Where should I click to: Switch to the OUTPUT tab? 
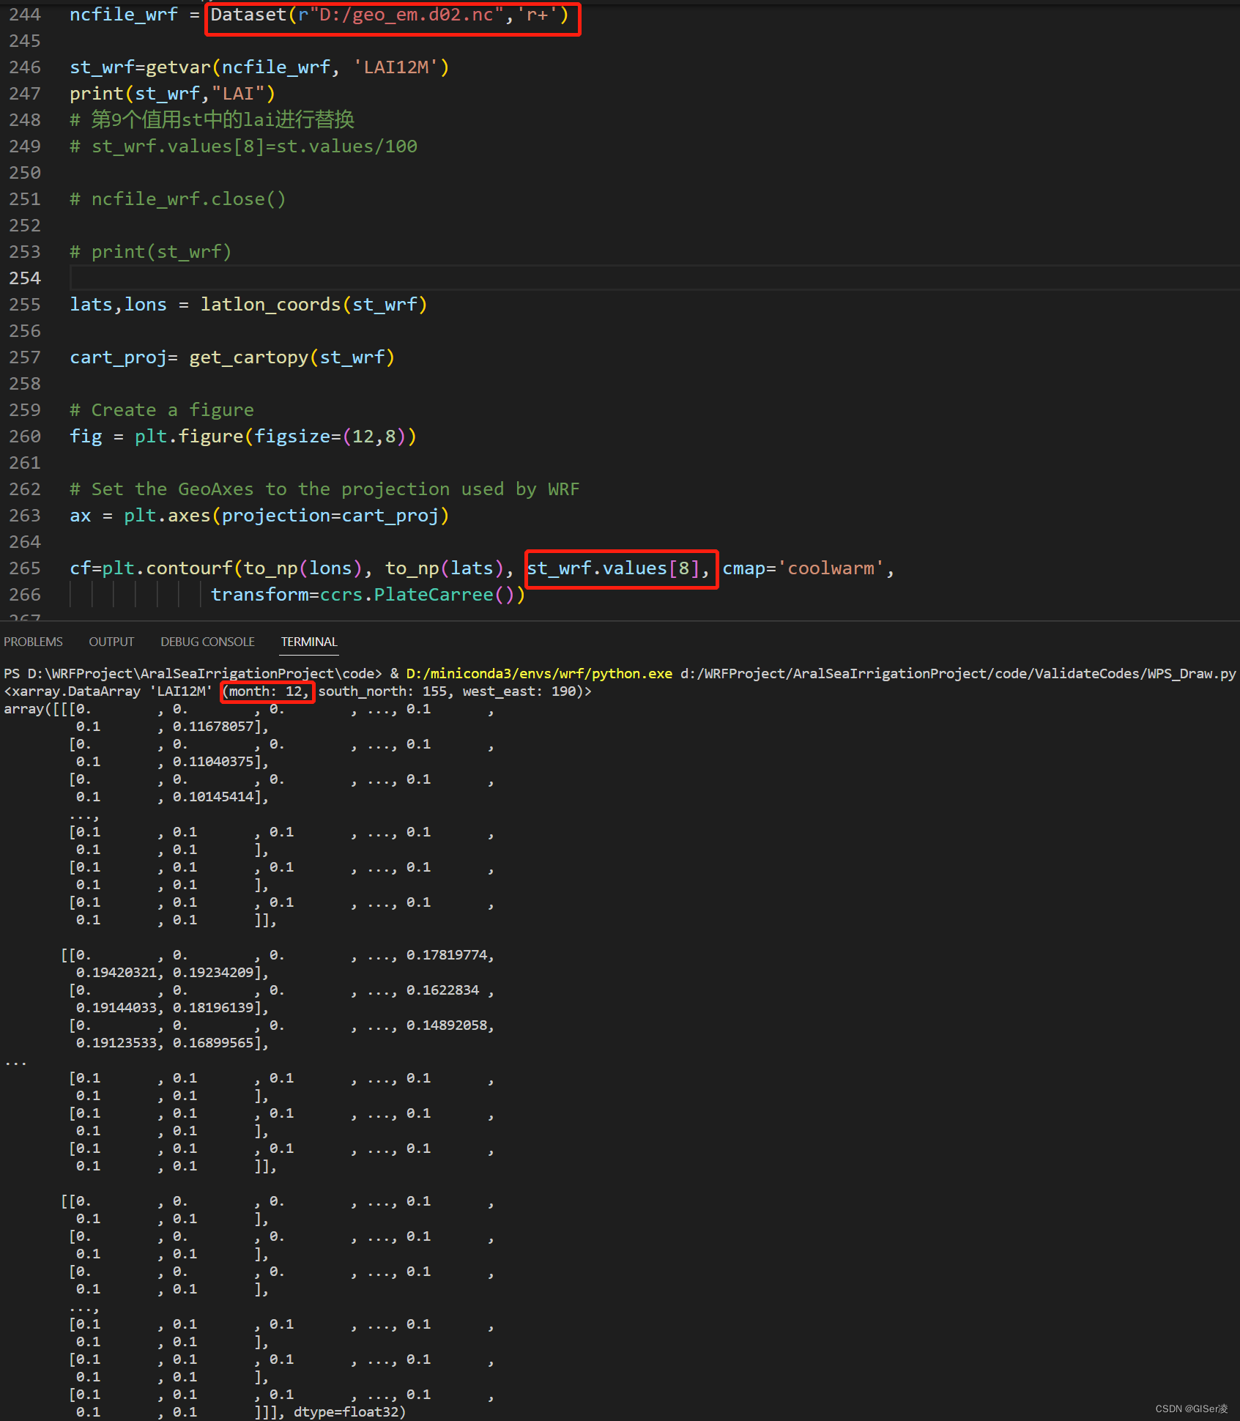tap(111, 642)
